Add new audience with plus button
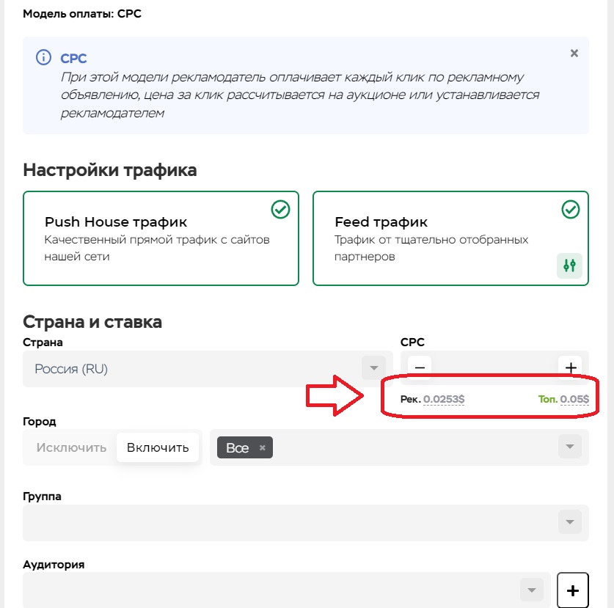 pos(572,590)
